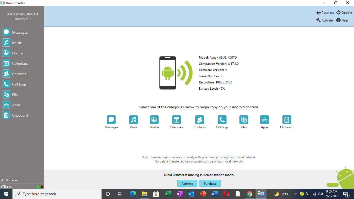Click the dark red status dot
The height and width of the screenshot is (199, 354).
(42, 187)
